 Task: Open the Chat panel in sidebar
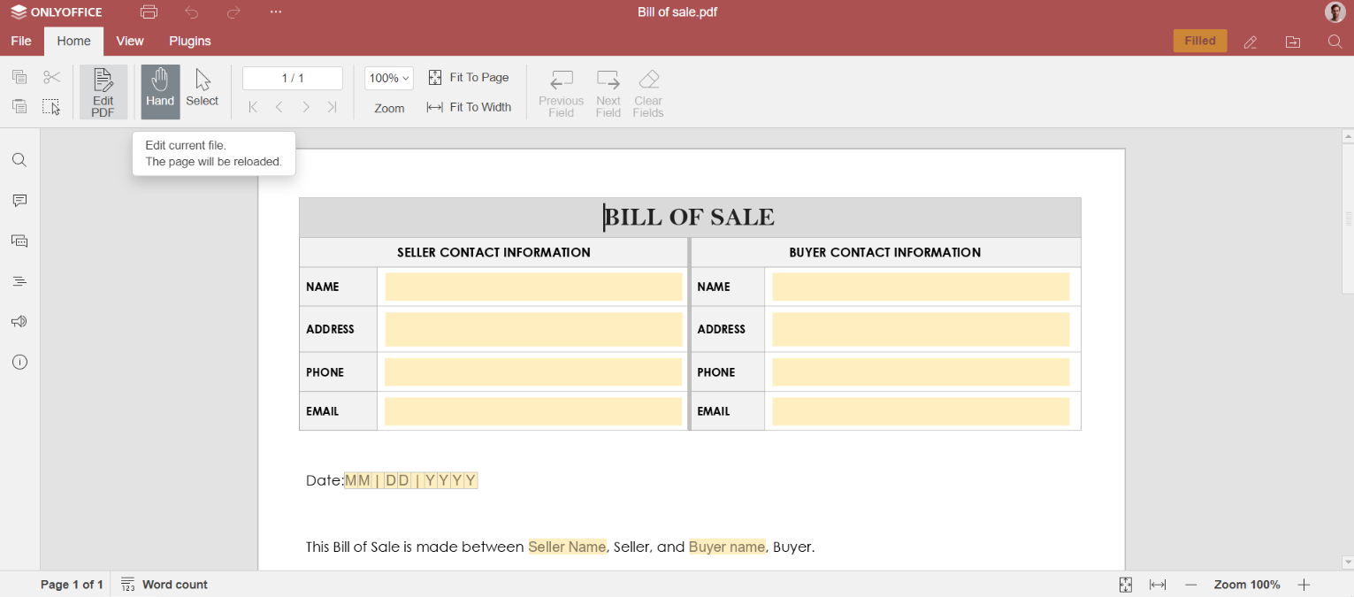[19, 241]
